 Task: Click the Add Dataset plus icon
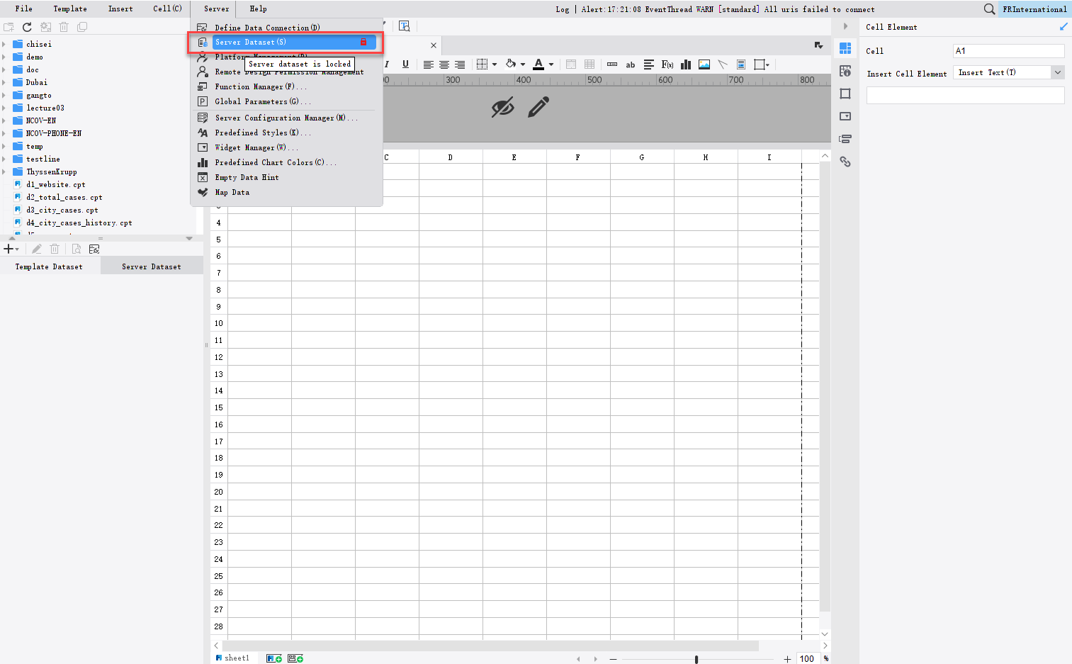pyautogui.click(x=7, y=249)
